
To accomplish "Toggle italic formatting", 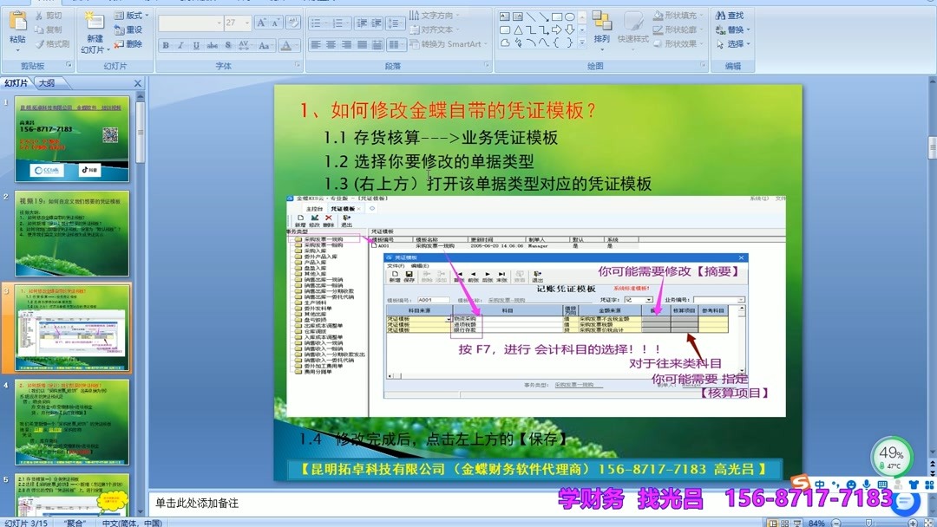I will tap(180, 45).
